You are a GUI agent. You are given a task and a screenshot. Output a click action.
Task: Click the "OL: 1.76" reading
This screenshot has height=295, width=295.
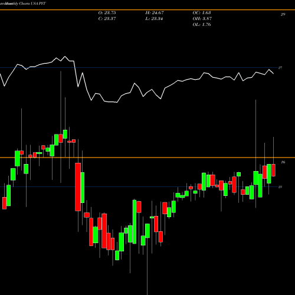(x=202, y=25)
